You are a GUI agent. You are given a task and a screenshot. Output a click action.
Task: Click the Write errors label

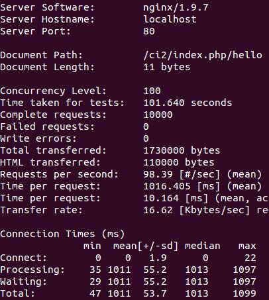(38, 138)
